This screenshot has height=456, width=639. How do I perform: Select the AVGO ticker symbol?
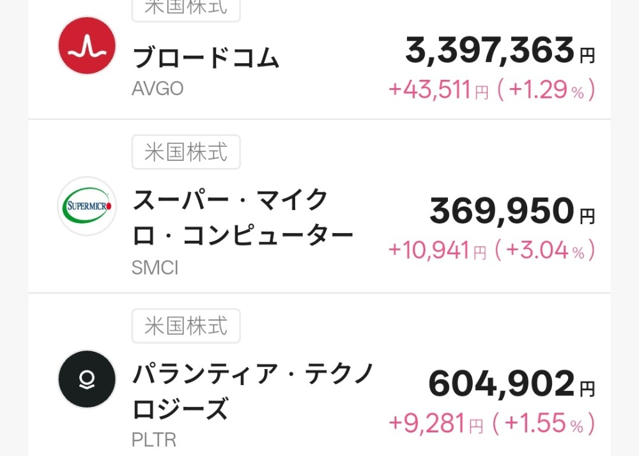tap(157, 88)
